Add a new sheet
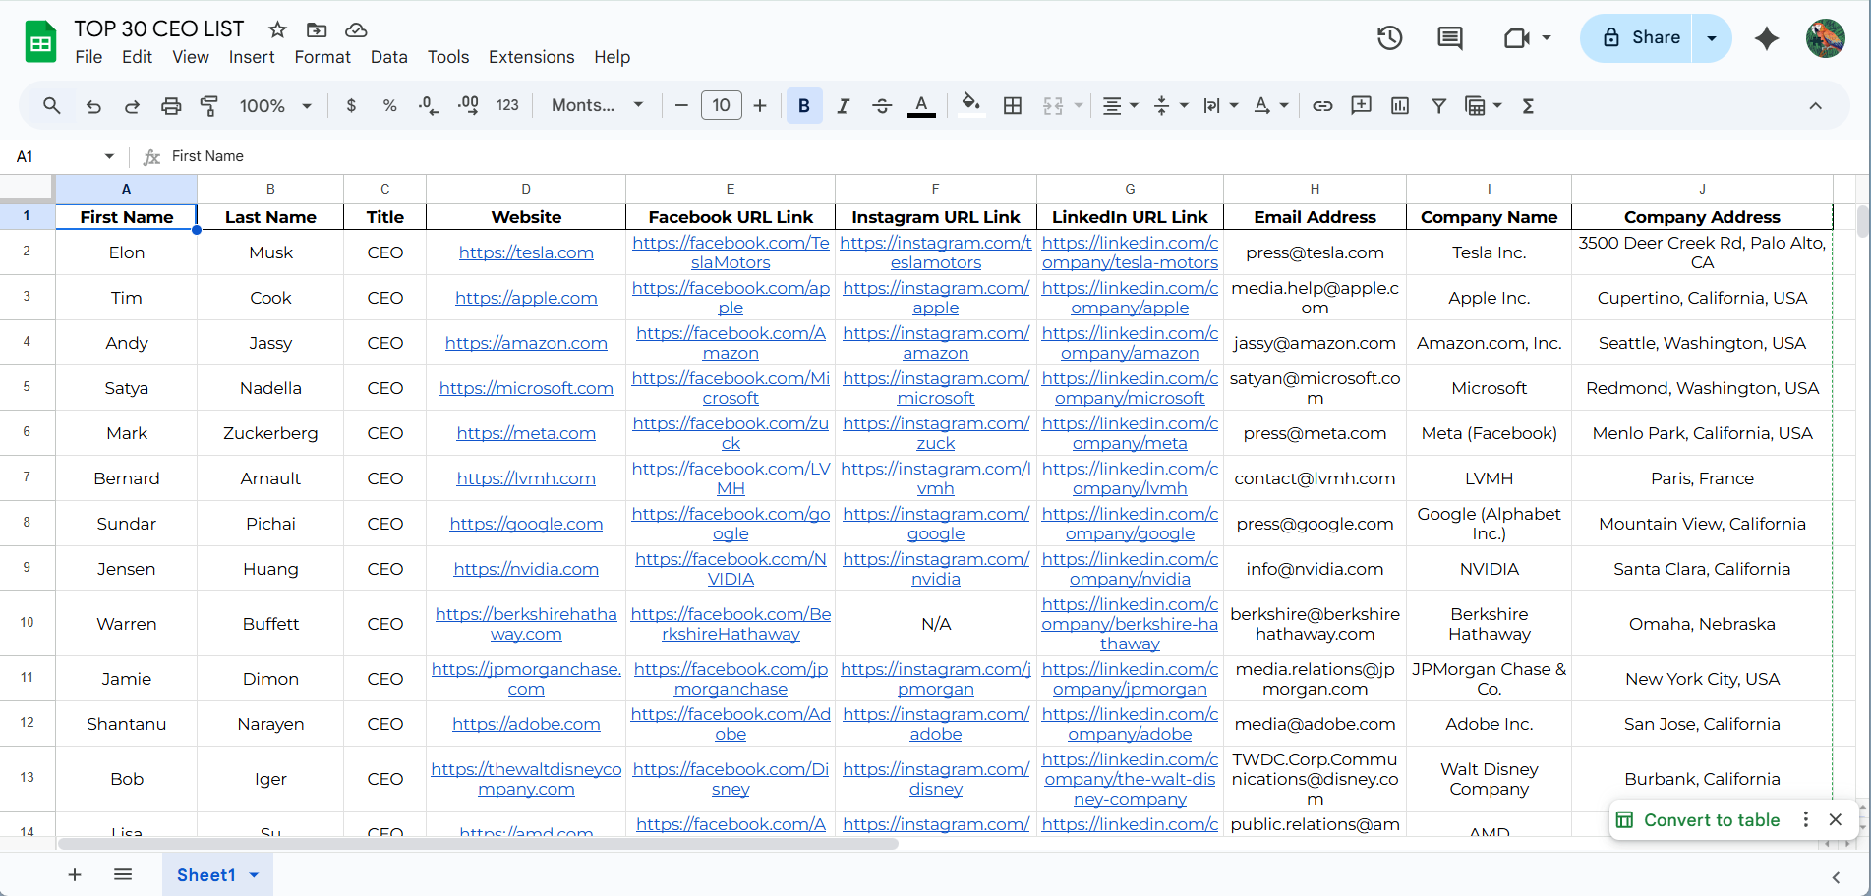The image size is (1871, 896). pos(75,874)
